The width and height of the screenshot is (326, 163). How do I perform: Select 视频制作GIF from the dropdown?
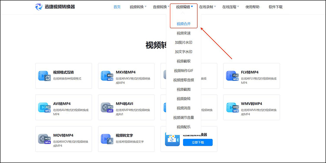[183, 70]
